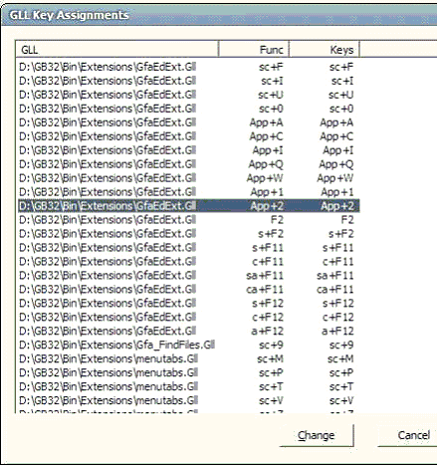Choose the ca+F11 assignment row
The width and height of the screenshot is (438, 466).
[x=188, y=290]
